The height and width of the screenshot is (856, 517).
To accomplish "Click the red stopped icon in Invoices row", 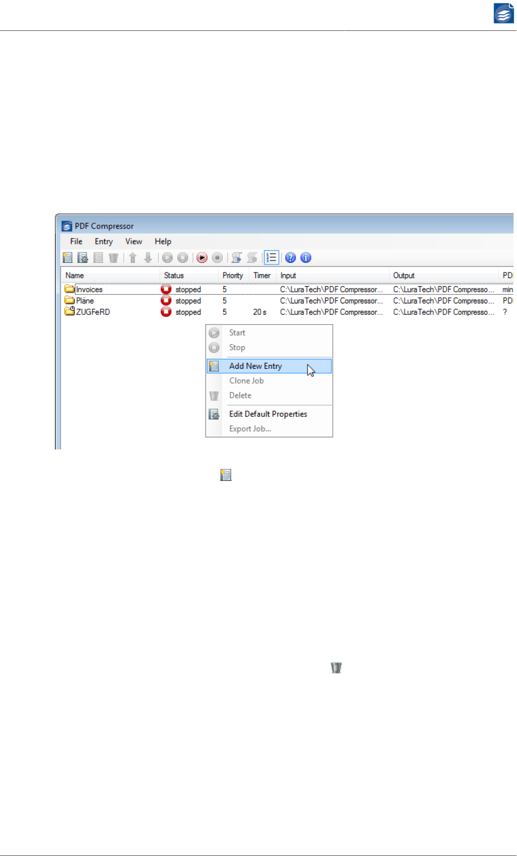I will pyautogui.click(x=166, y=289).
